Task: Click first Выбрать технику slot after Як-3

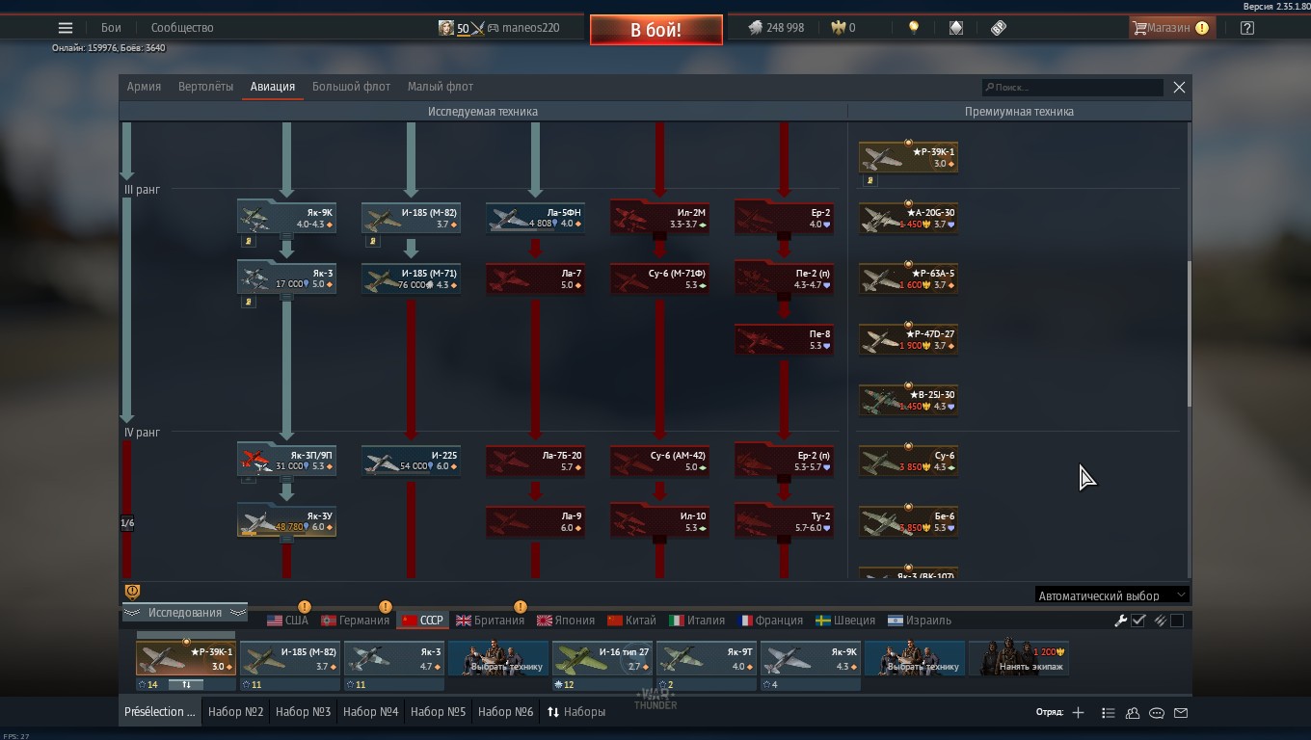Action: (x=498, y=658)
